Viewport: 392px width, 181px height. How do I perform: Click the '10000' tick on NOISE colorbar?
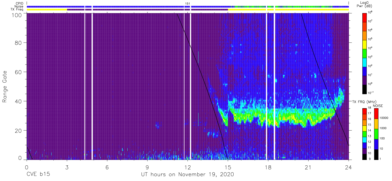[384, 117]
